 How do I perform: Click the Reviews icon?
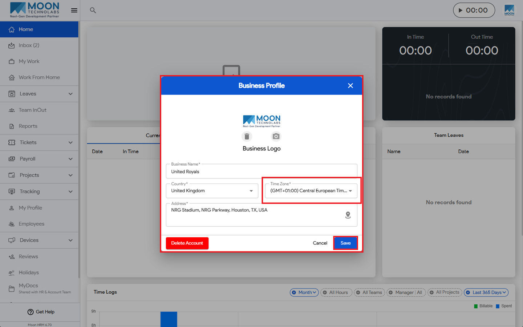click(12, 257)
